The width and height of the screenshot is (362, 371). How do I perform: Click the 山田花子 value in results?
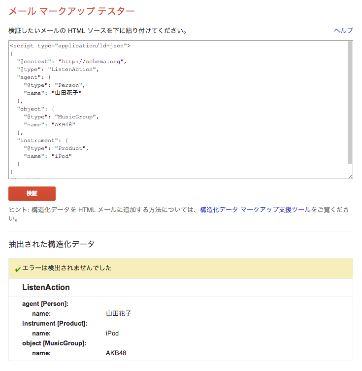pyautogui.click(x=118, y=313)
